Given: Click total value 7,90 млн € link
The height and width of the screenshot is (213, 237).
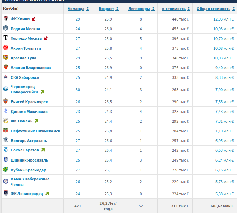Looking at the screenshot, I should pyautogui.click(x=224, y=90).
